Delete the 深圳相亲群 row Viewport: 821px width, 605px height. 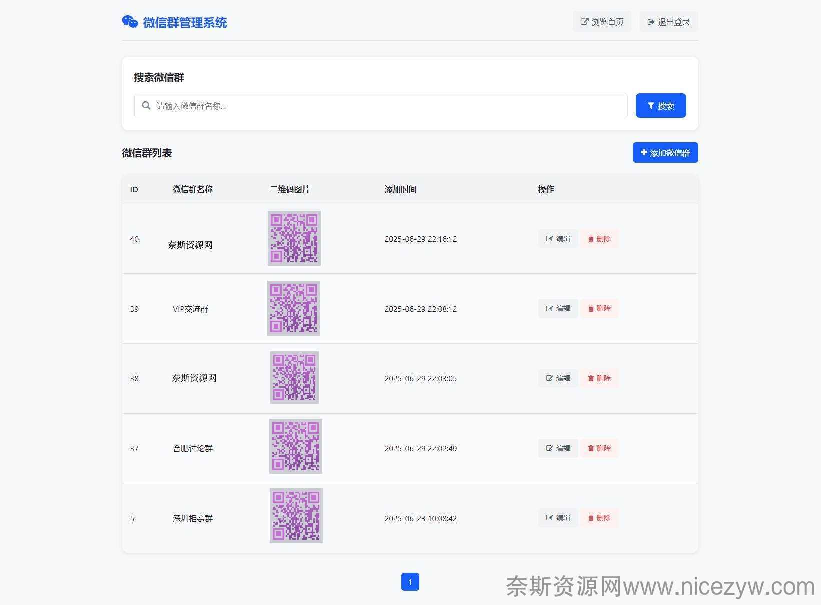coord(599,518)
